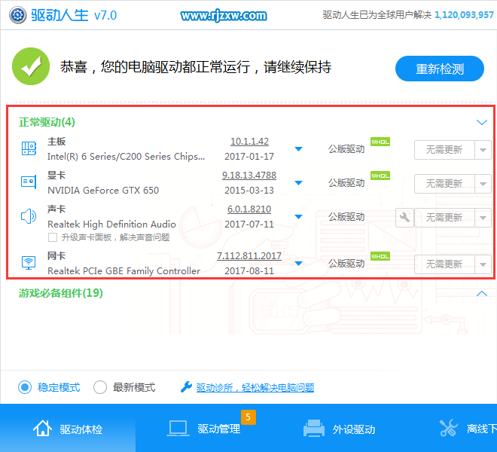Screen dimensions: 497x452
Task: Click the printer icon of 外设驱动
Action: [x=314, y=428]
